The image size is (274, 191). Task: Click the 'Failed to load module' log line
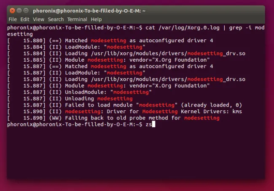125,105
